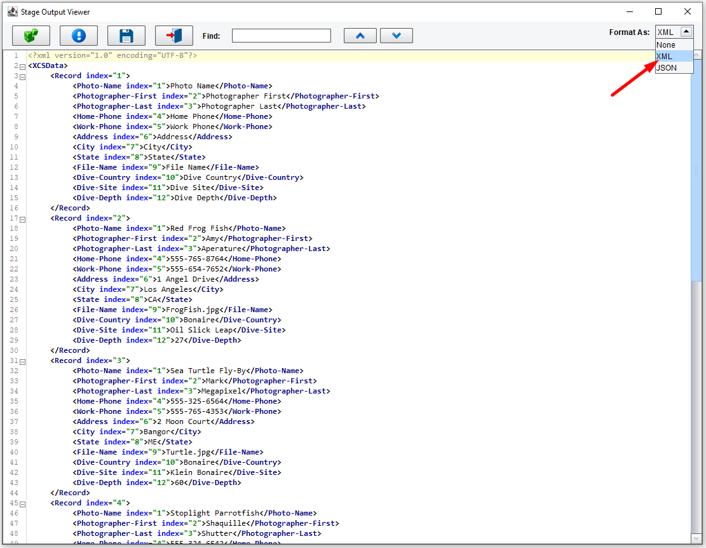Click the vertical scrollbar thumb

point(696,170)
